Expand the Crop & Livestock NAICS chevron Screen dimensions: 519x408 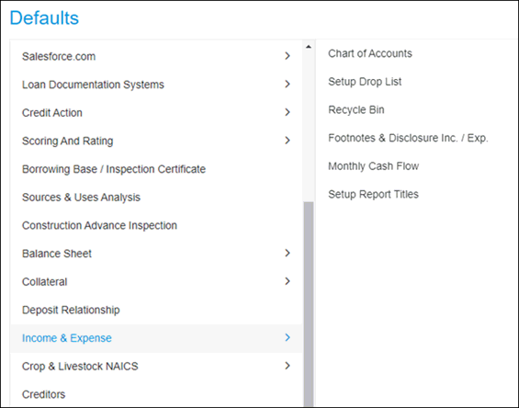(288, 366)
